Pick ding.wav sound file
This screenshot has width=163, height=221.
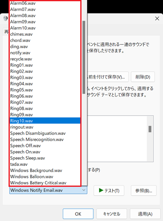pos(45,46)
